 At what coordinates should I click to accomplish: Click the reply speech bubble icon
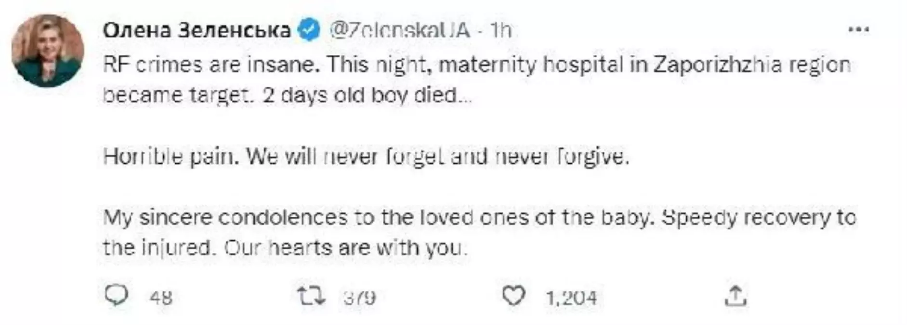116,295
